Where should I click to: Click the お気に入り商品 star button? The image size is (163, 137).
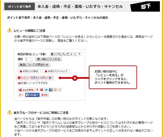[29, 71]
